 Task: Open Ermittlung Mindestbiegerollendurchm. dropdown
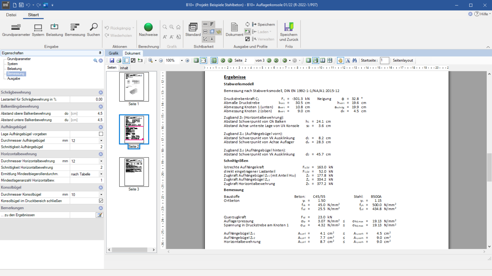(x=101, y=174)
